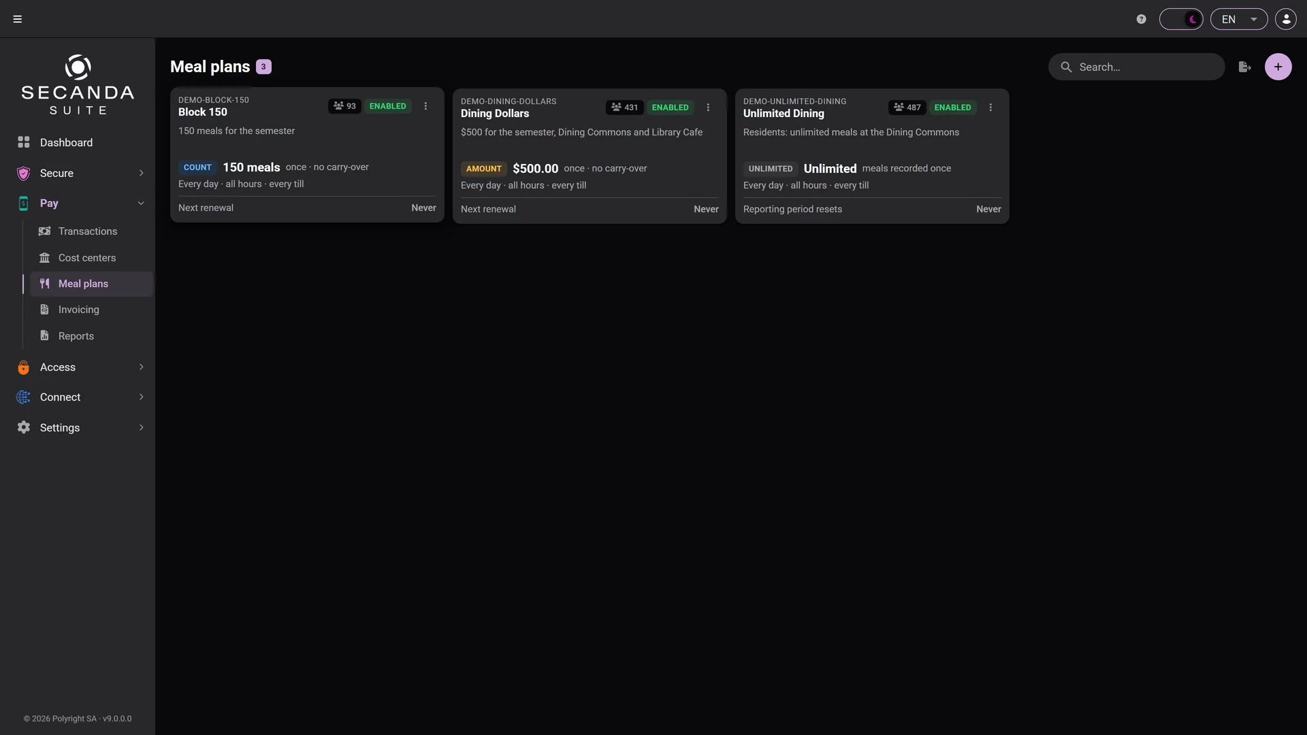Collapse the Pay section chevron
This screenshot has width=1307, height=735.
point(141,203)
